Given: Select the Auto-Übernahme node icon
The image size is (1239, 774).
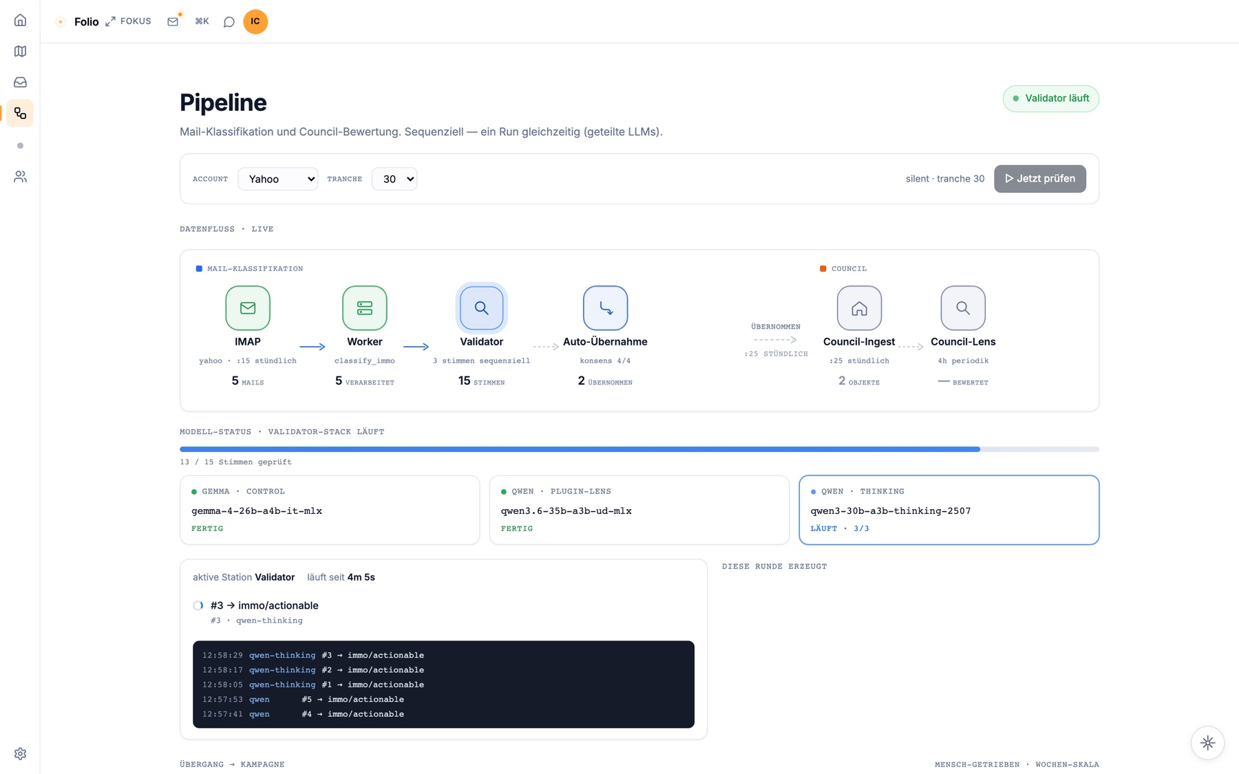Looking at the screenshot, I should pyautogui.click(x=606, y=308).
